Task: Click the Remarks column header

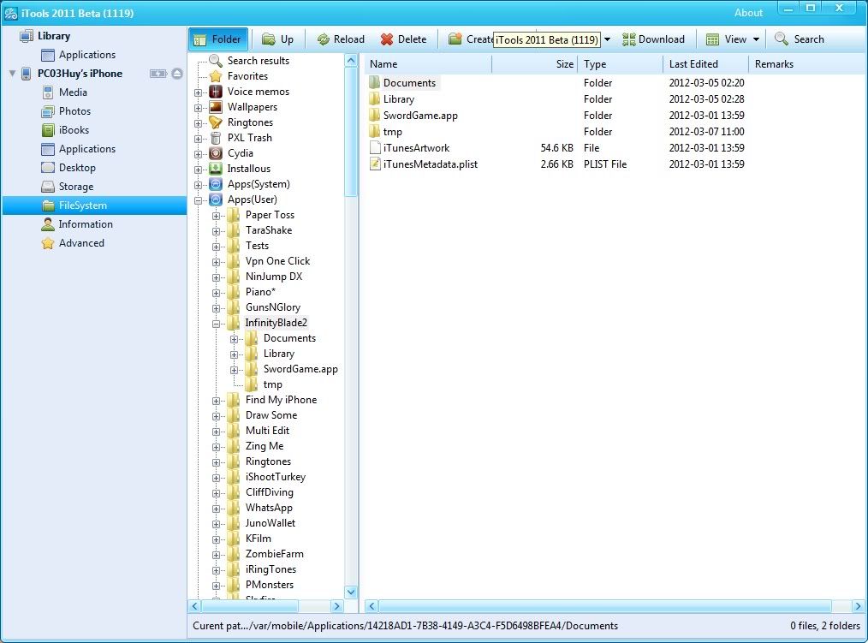Action: pos(774,64)
